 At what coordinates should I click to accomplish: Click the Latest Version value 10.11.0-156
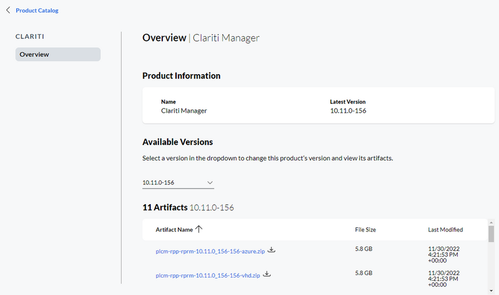(x=348, y=111)
